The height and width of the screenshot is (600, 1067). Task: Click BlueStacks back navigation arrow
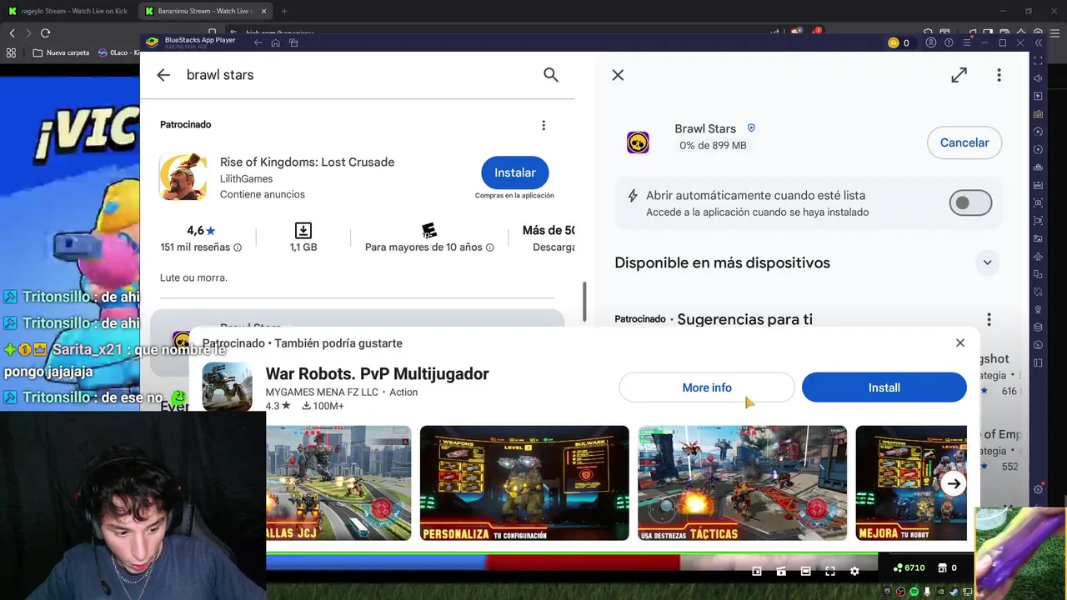tap(258, 42)
